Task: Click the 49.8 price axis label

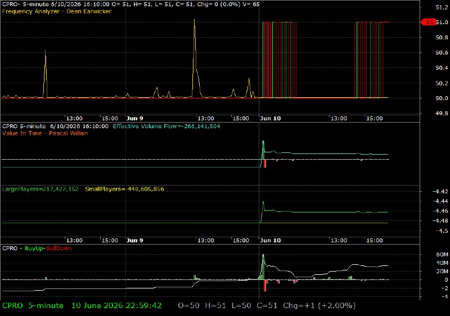Action: (442, 113)
